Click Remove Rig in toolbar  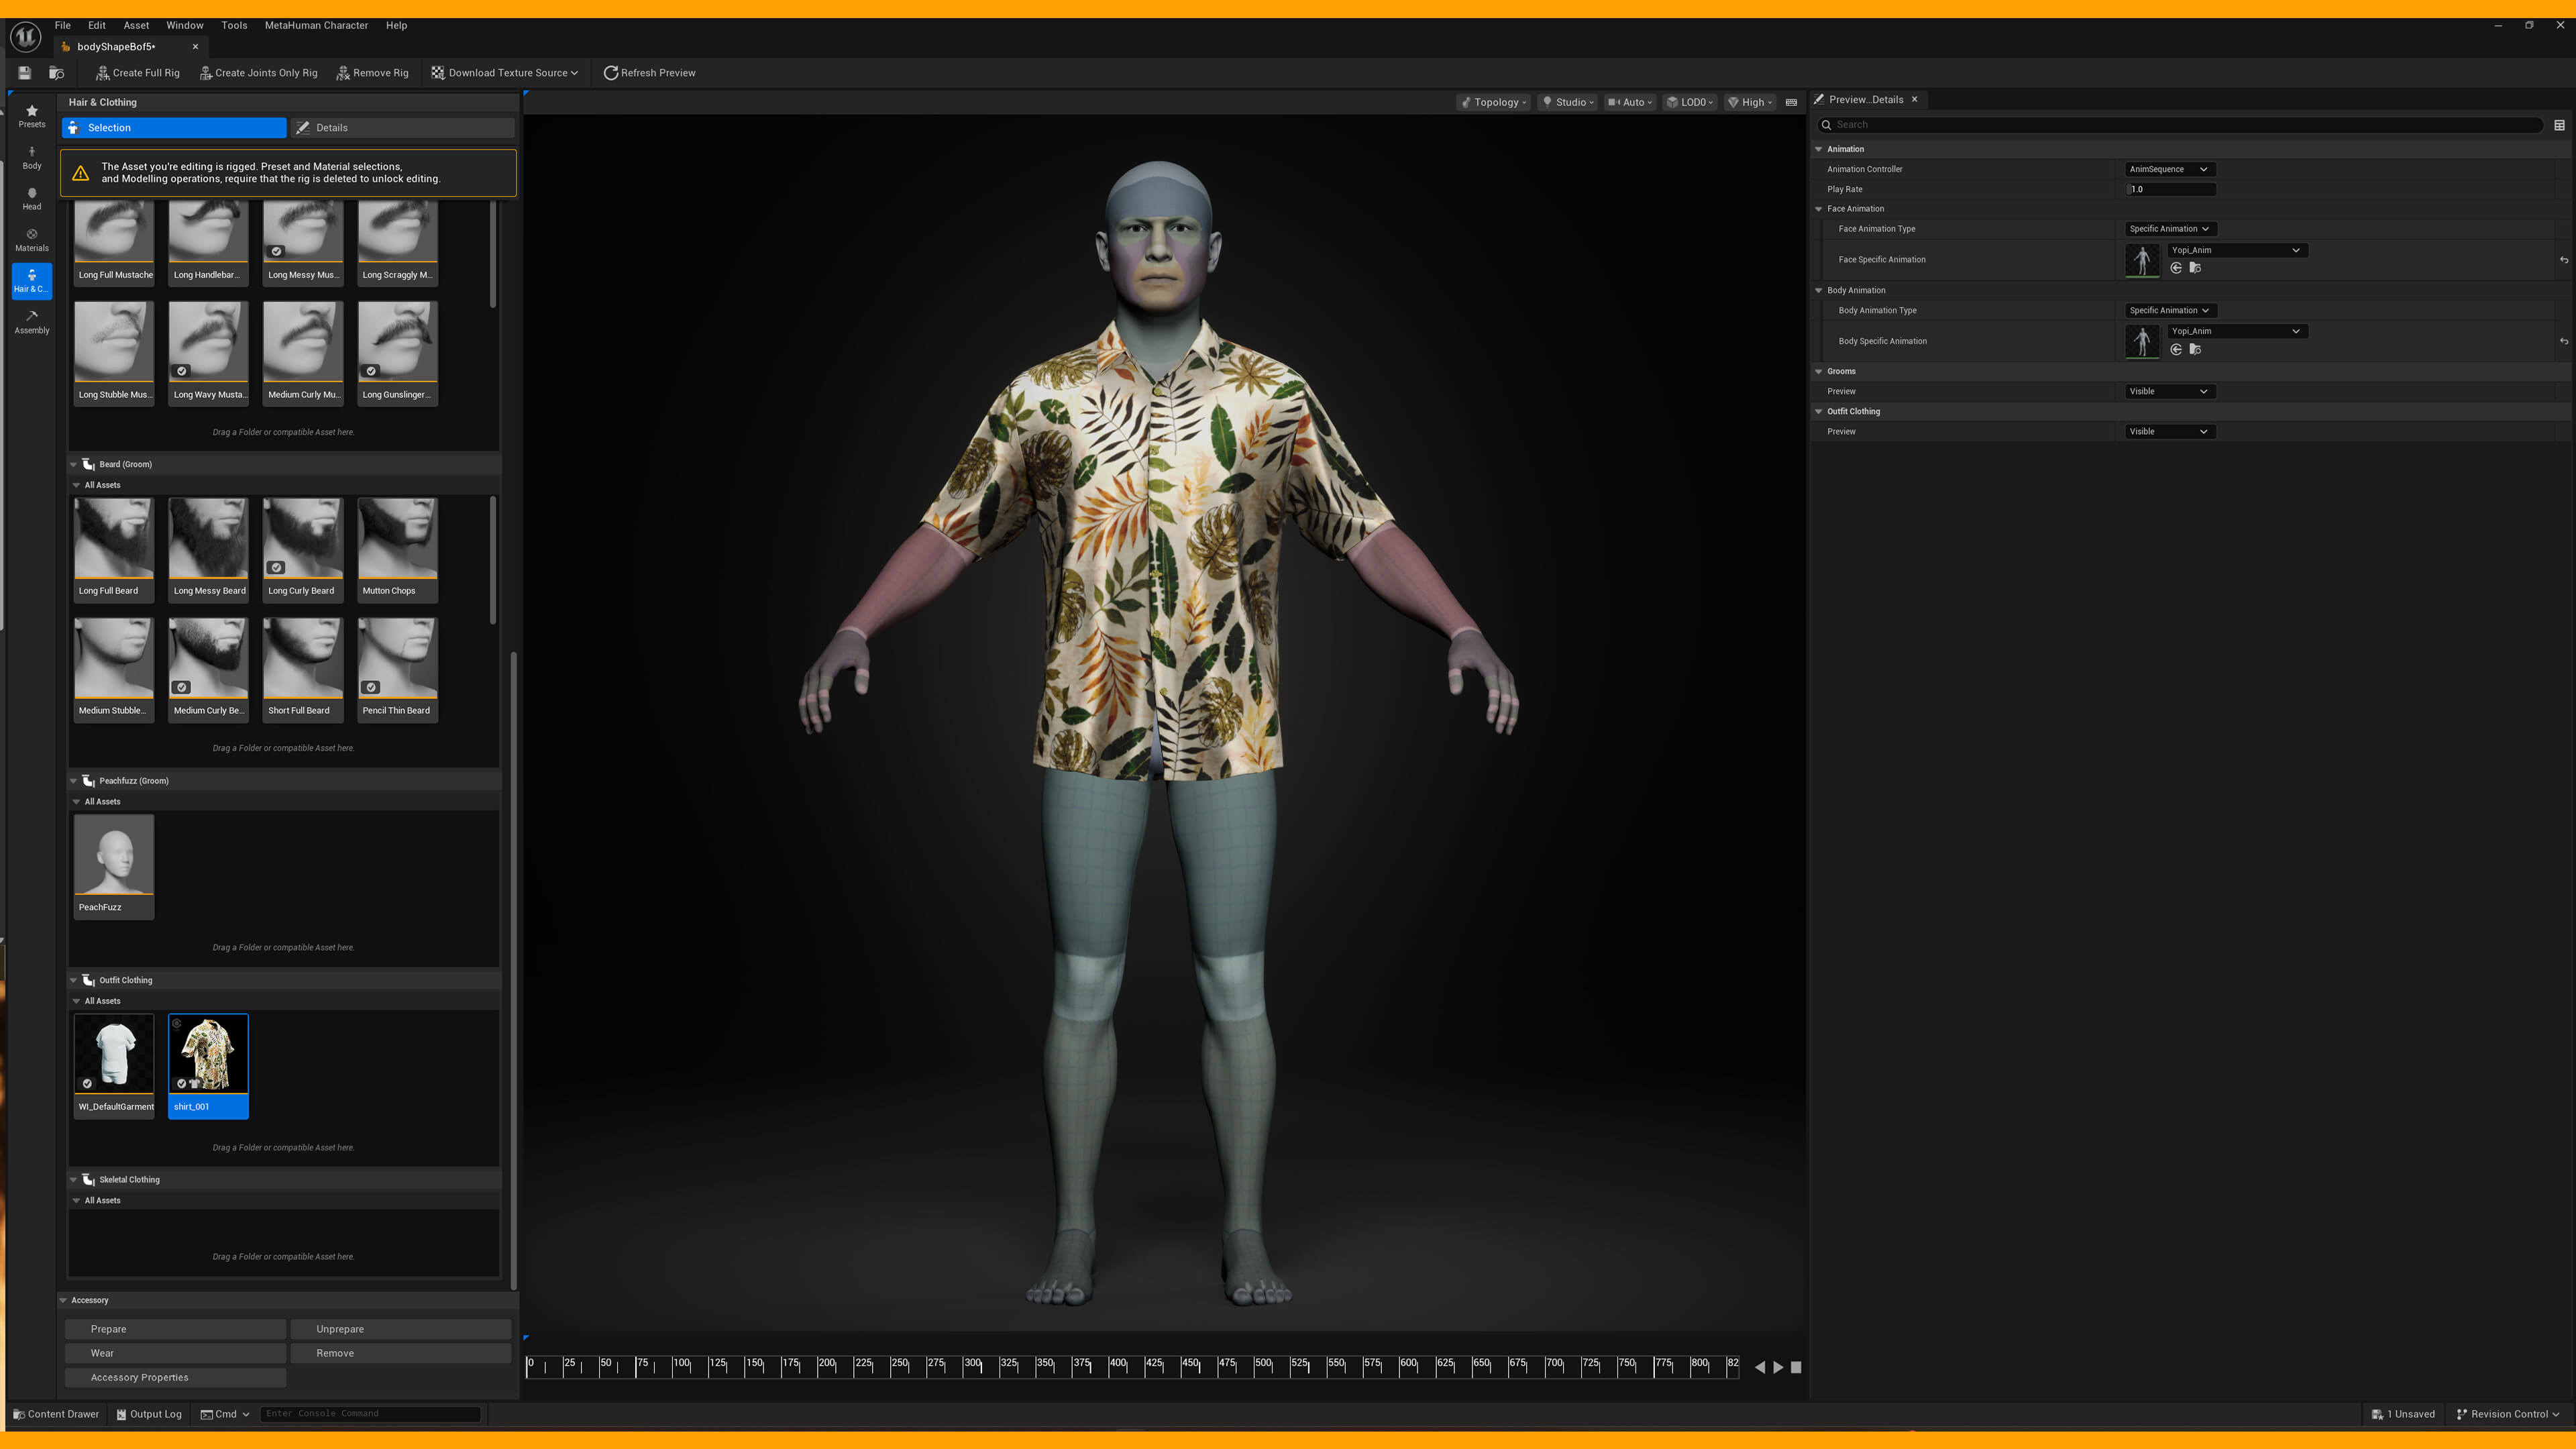click(373, 73)
